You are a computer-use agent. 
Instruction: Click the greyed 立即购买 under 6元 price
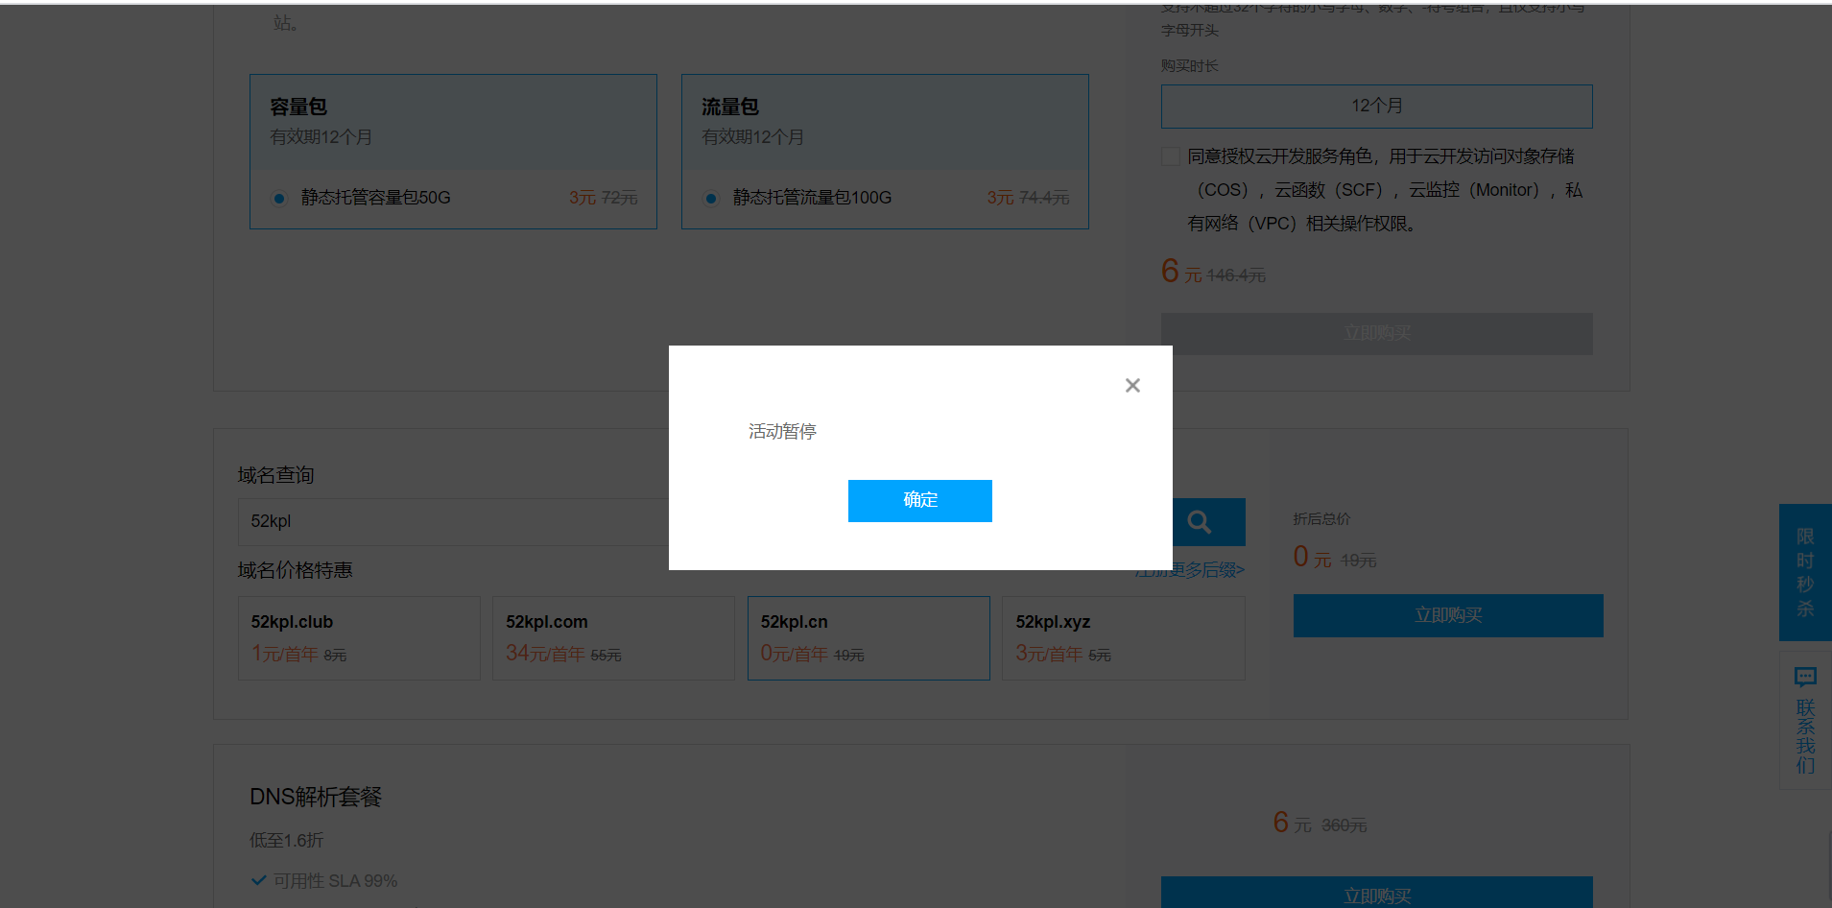pos(1376,333)
